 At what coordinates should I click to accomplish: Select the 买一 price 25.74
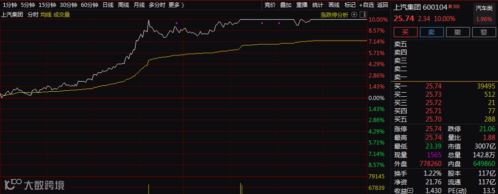(433, 86)
